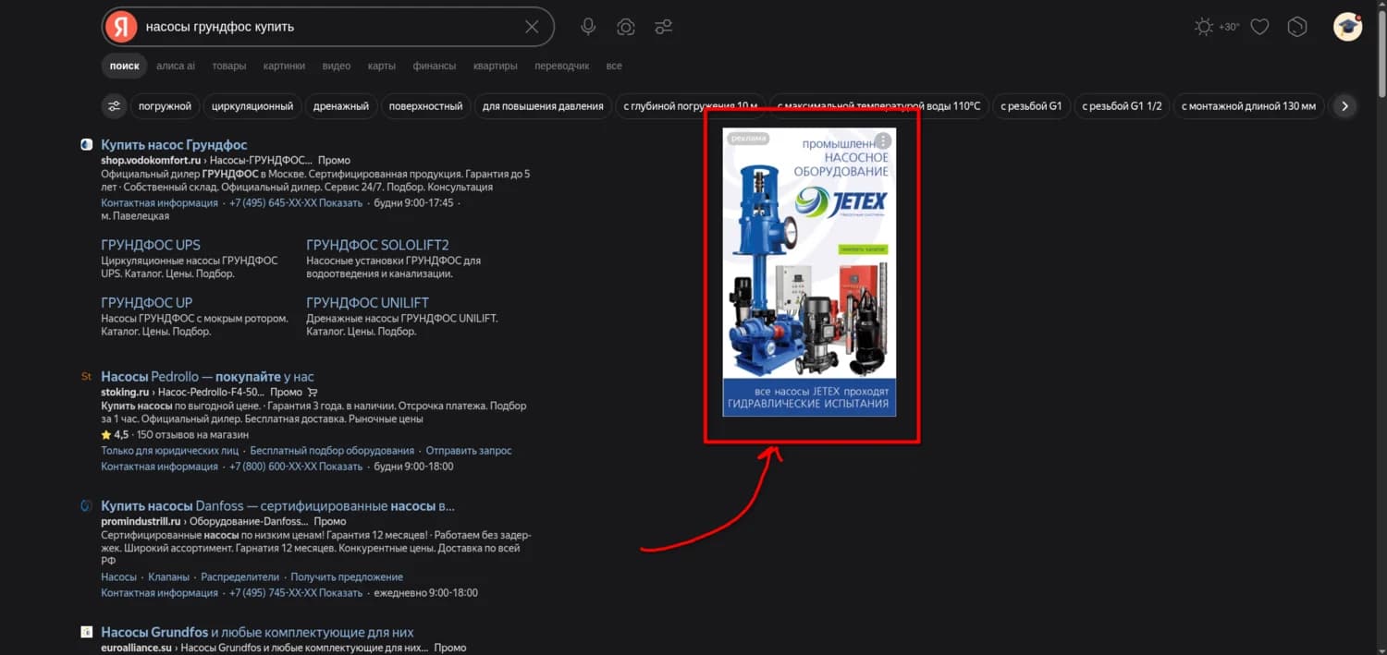Switch to картинки tab
The height and width of the screenshot is (655, 1387).
click(x=284, y=66)
